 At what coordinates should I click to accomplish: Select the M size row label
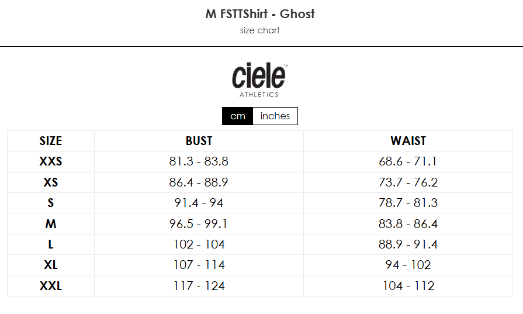[x=51, y=223]
